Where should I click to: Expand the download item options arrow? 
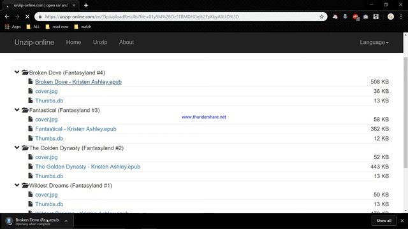tap(66, 221)
